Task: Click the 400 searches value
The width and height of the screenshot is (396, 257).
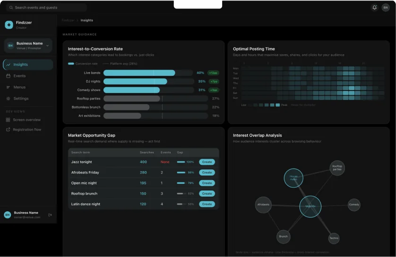Action: [x=143, y=162]
